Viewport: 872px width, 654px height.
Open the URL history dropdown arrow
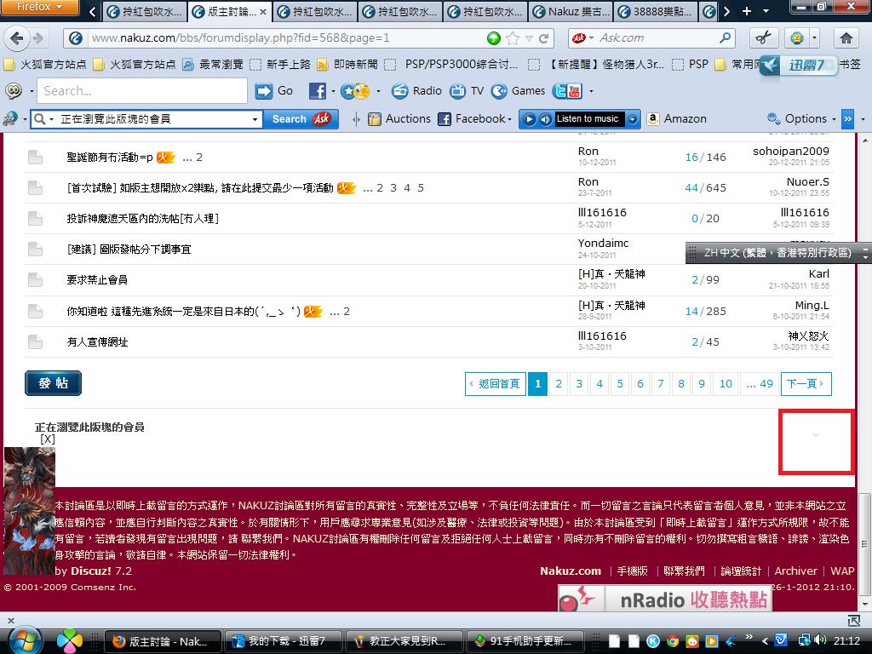pyautogui.click(x=529, y=37)
